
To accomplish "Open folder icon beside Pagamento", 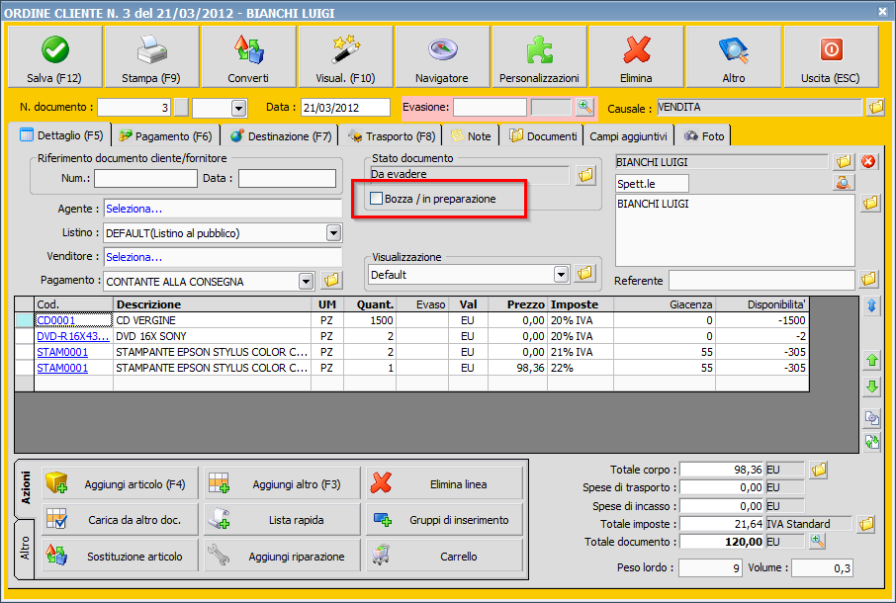I will [x=331, y=280].
